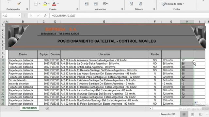Image resolution: width=209 pixels, height=117 pixels.
Task: Open Insert Function fx button
Action: click(45, 16)
